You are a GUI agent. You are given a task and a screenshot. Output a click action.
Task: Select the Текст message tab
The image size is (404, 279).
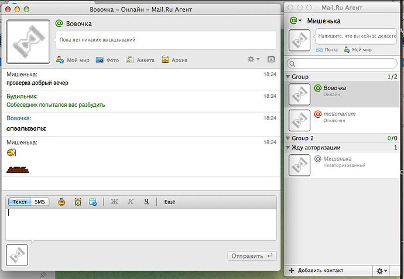(x=20, y=202)
